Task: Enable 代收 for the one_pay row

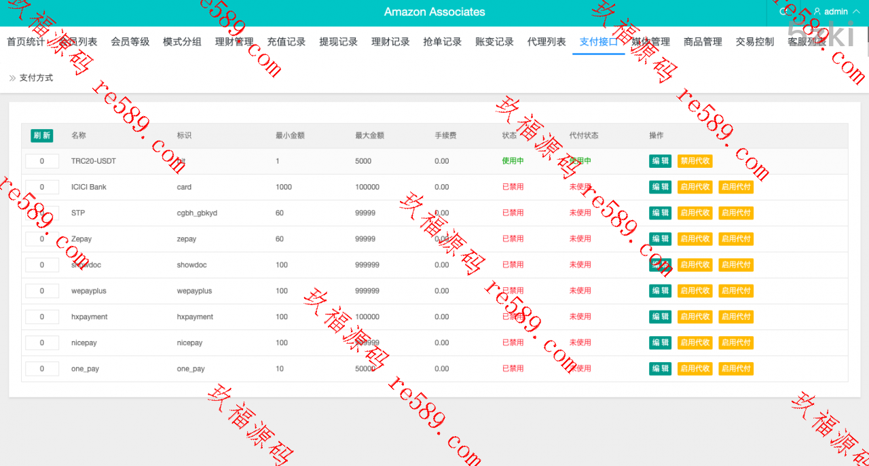Action: point(695,369)
